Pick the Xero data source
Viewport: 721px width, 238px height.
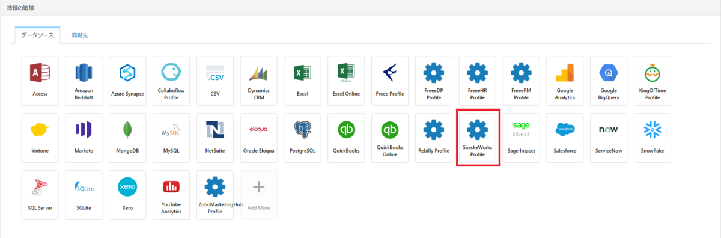[x=127, y=195]
